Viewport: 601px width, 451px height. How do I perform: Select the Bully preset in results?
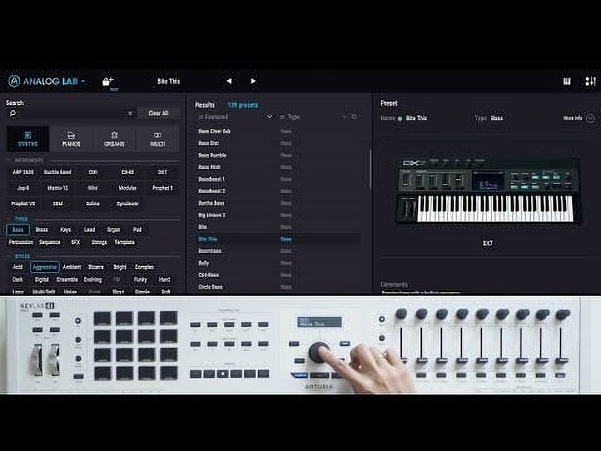pyautogui.click(x=203, y=263)
